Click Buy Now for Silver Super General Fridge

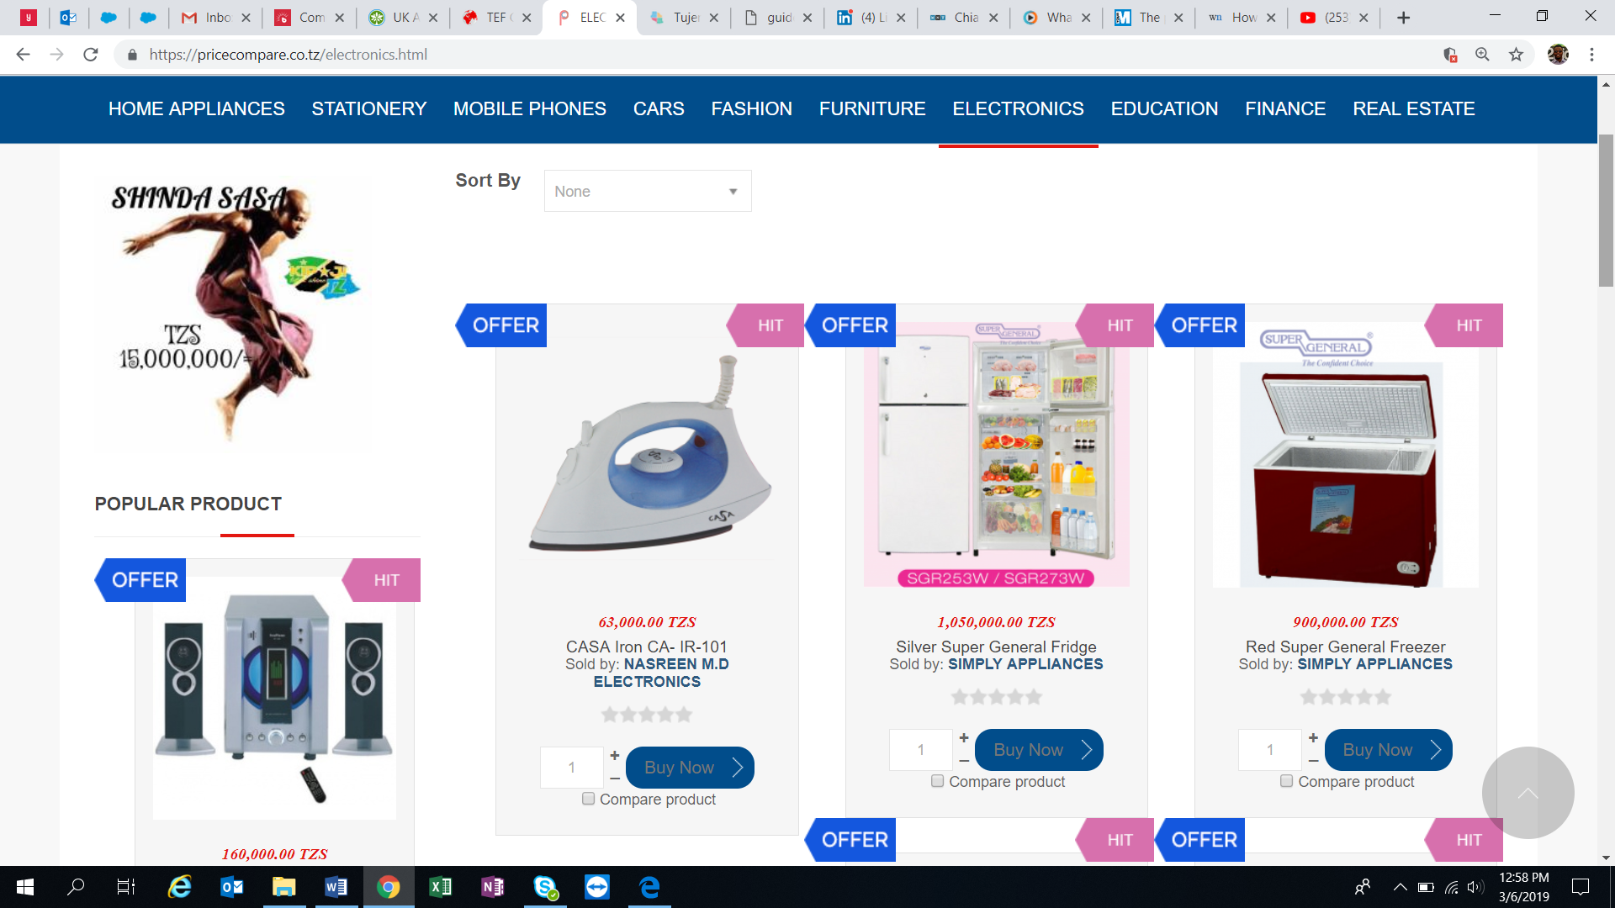pos(1038,750)
